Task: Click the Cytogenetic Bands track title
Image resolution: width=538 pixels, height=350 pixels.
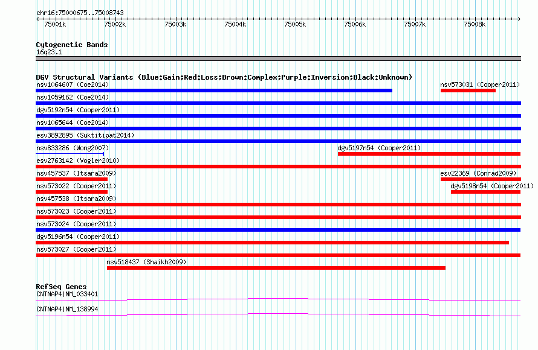Action: tap(72, 45)
